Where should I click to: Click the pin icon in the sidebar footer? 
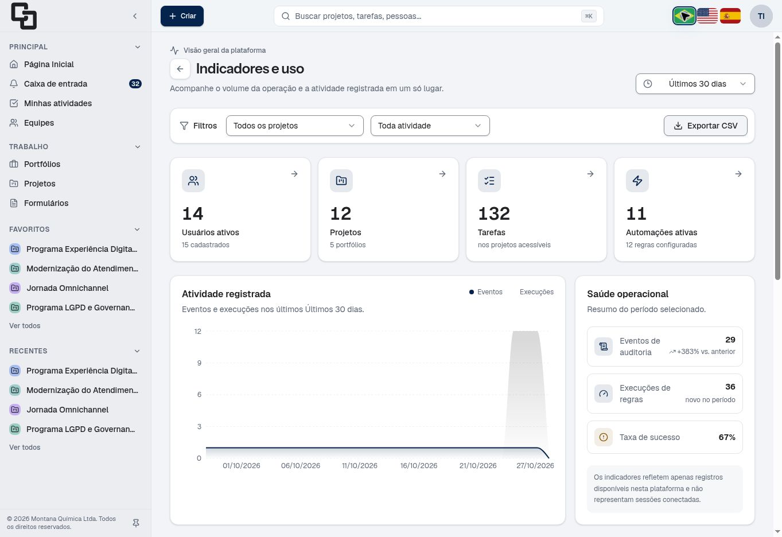[x=136, y=523]
